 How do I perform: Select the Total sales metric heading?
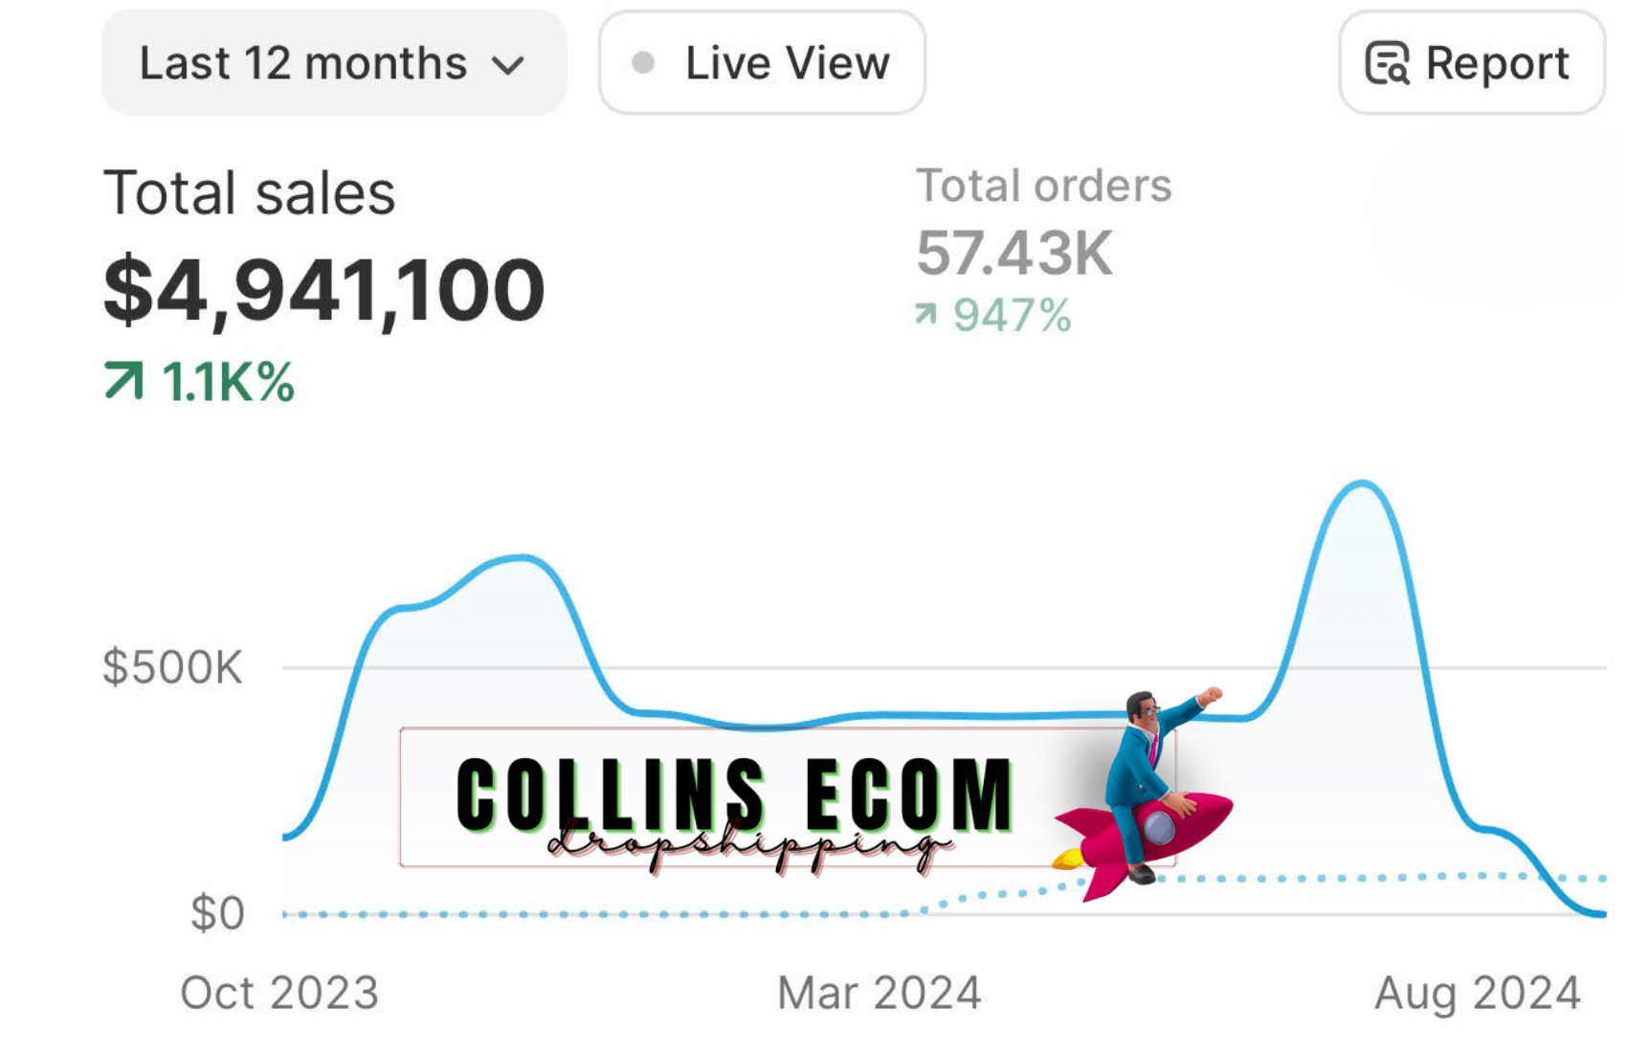click(250, 193)
